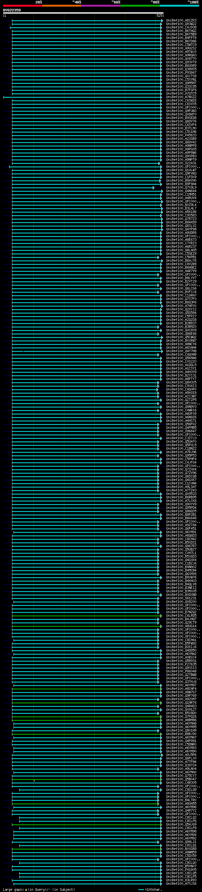Screen dimensions: 202x892
Task: Click hit UniRef100_Q5UAT0
Action: coord(181,441)
